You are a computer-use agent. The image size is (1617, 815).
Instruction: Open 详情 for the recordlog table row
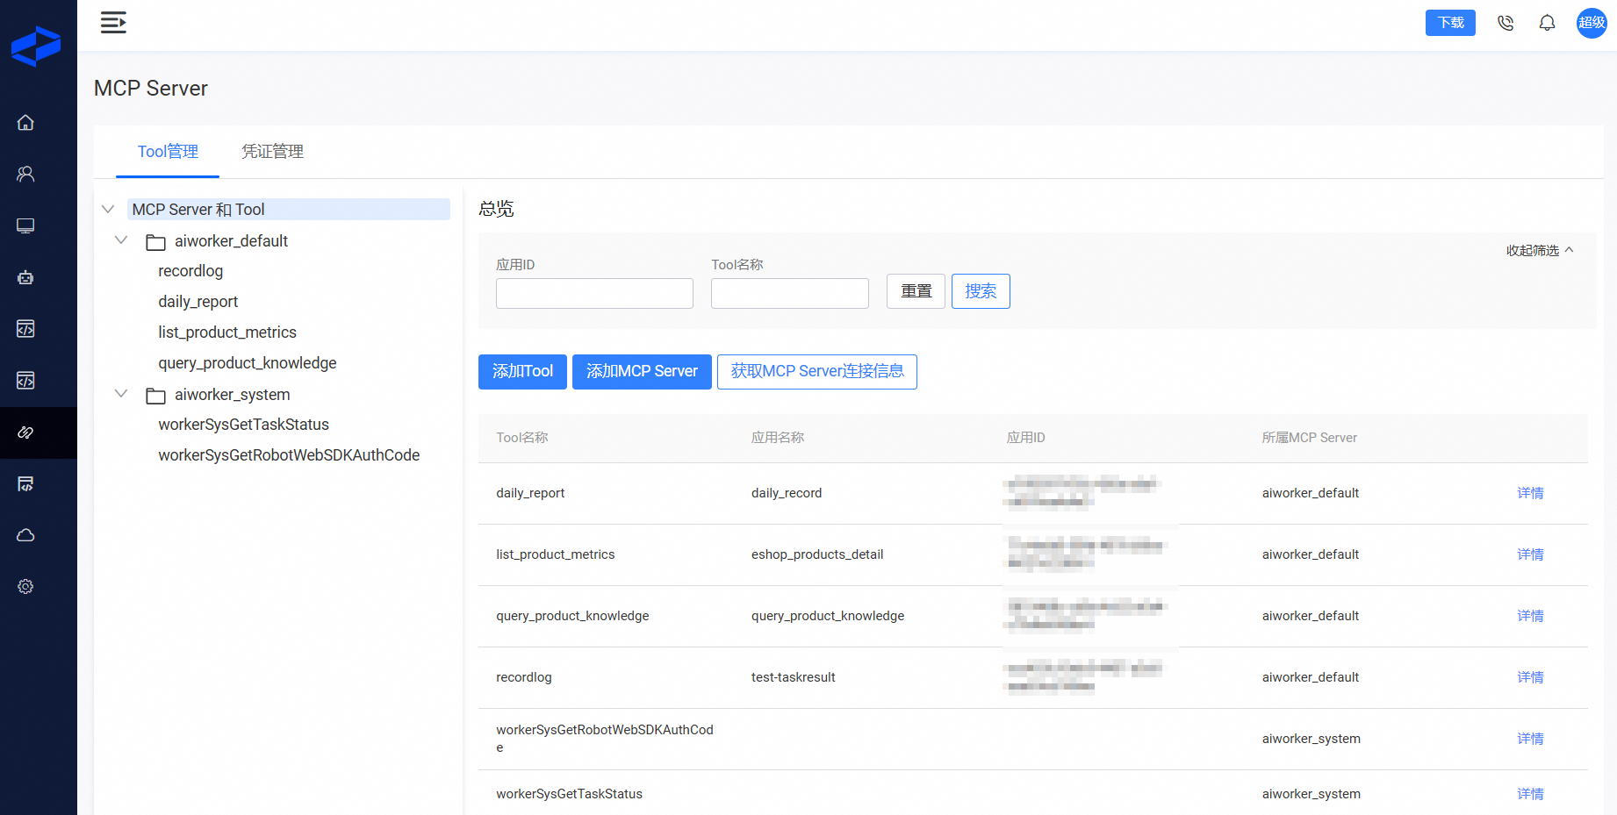coord(1530,677)
